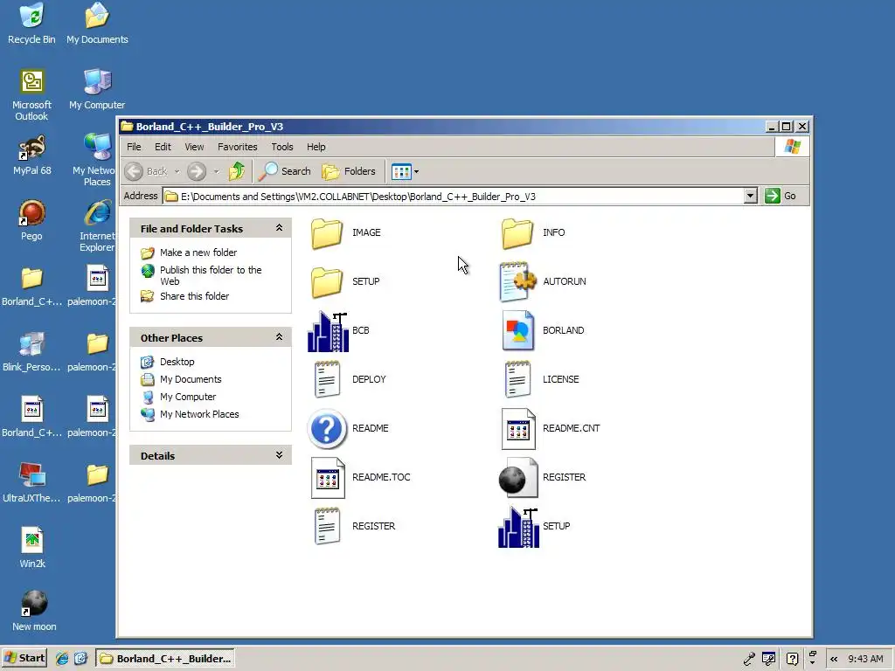Click the Back navigation button
Image resolution: width=895 pixels, height=671 pixels.
pos(146,171)
